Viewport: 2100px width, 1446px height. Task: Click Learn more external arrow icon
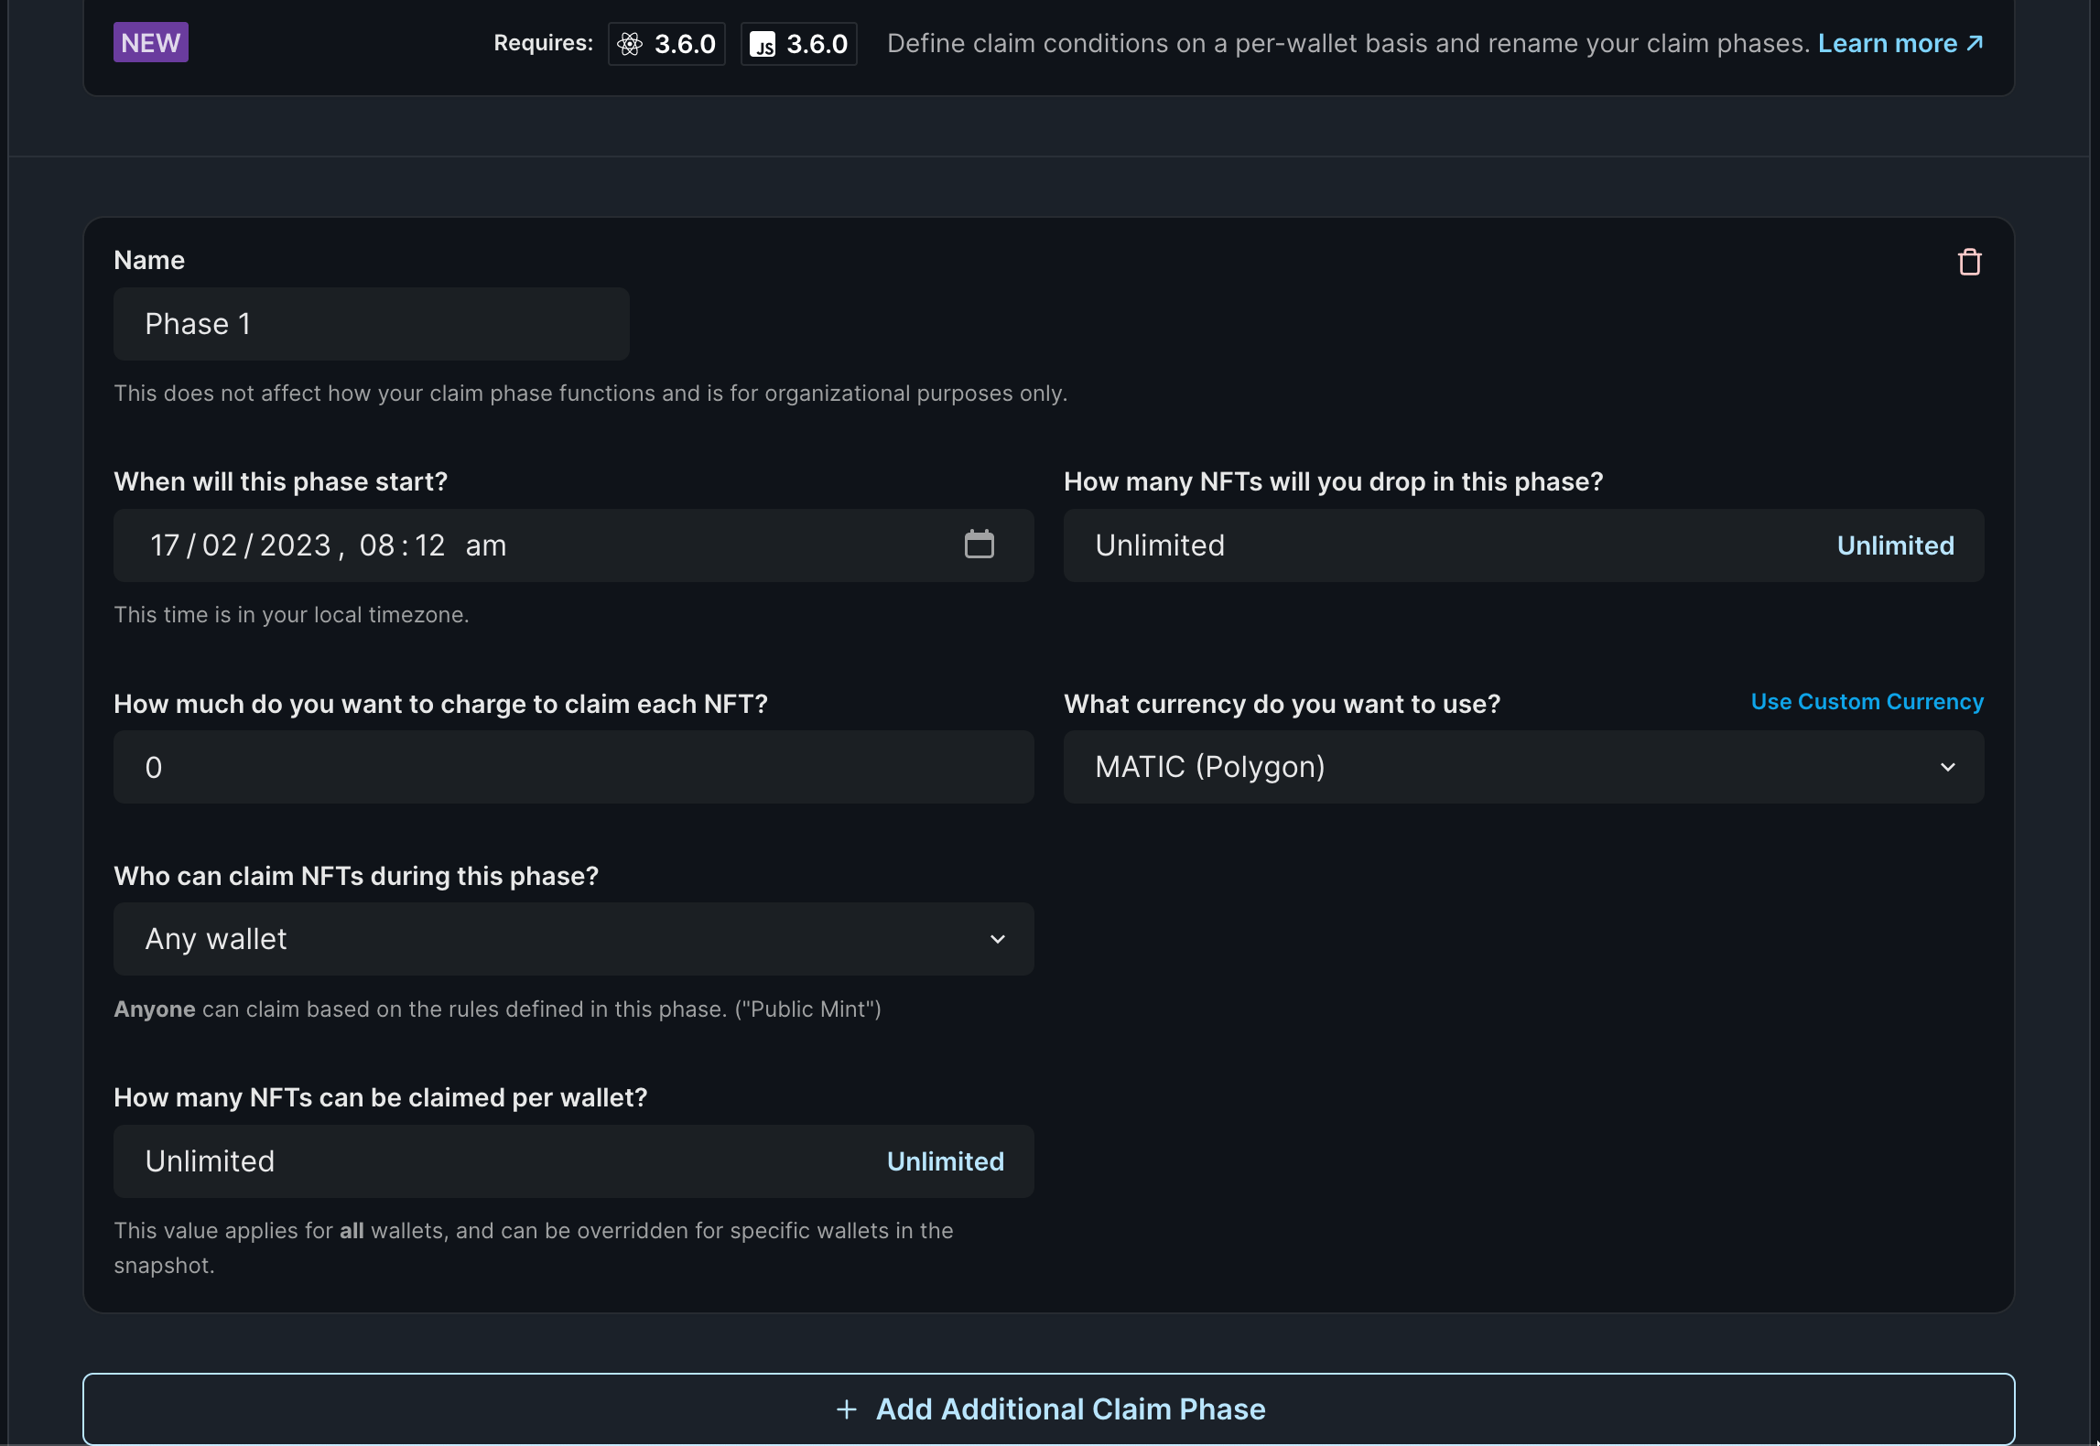[1976, 43]
